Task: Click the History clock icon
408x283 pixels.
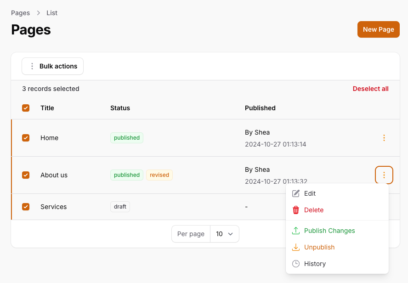Action: (296, 264)
